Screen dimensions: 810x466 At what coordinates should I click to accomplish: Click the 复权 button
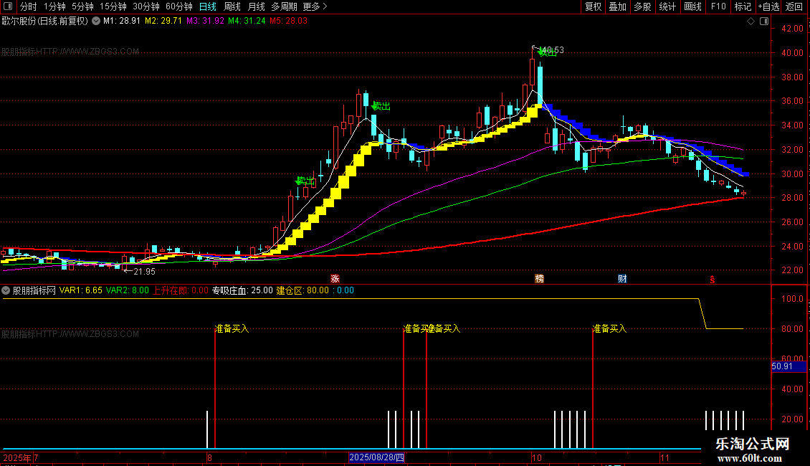pos(593,6)
